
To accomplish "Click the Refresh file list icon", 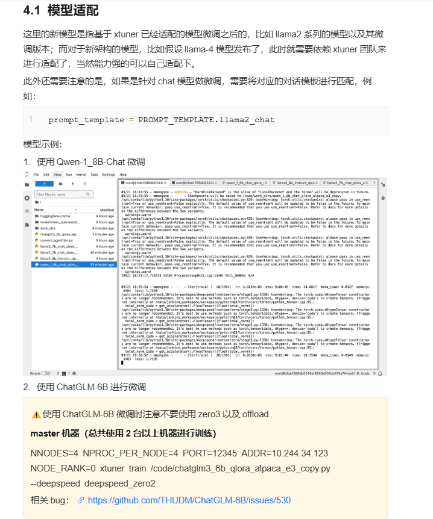I will (84, 184).
